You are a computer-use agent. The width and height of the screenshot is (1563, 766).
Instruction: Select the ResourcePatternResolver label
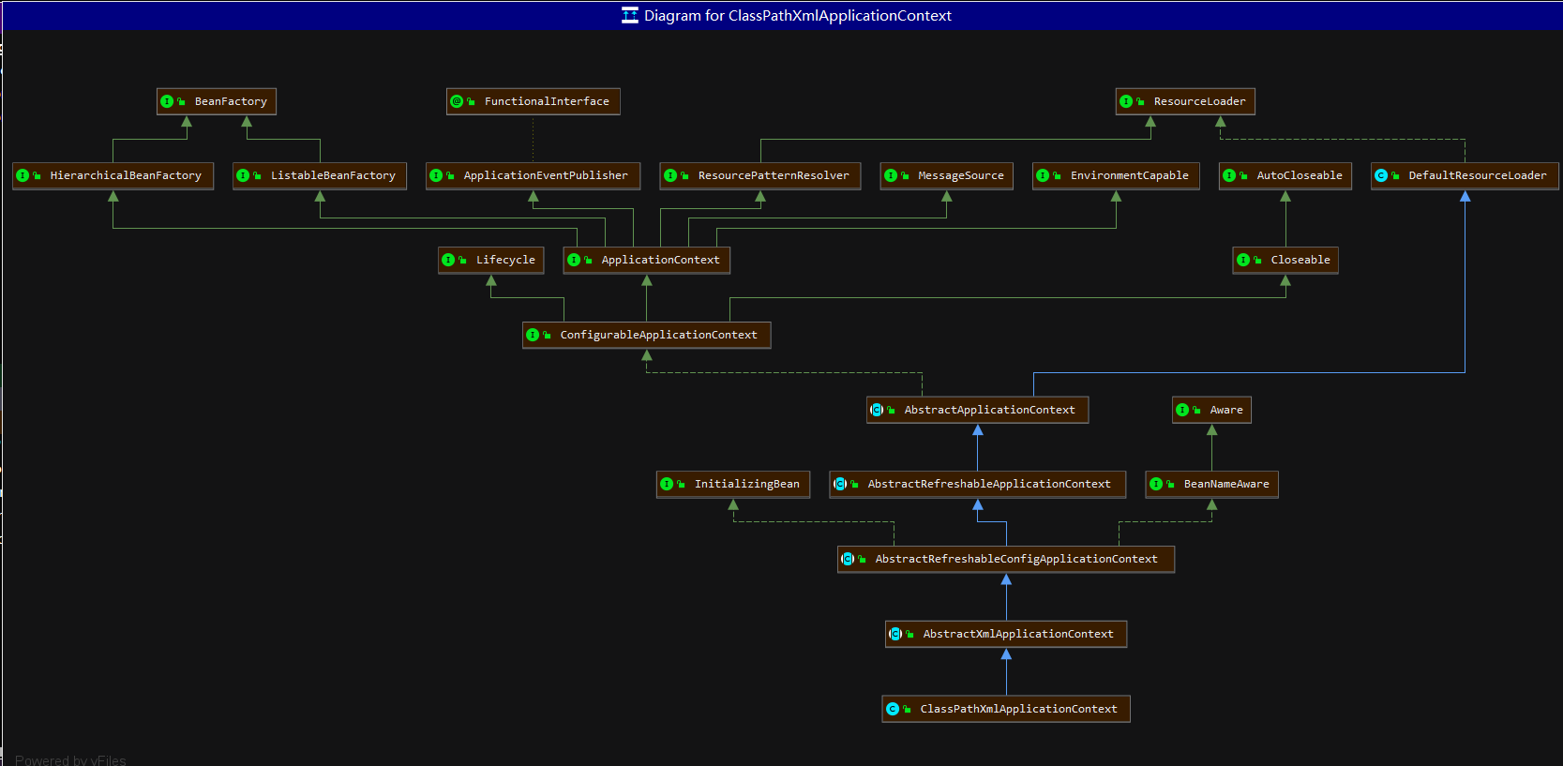pos(774,175)
